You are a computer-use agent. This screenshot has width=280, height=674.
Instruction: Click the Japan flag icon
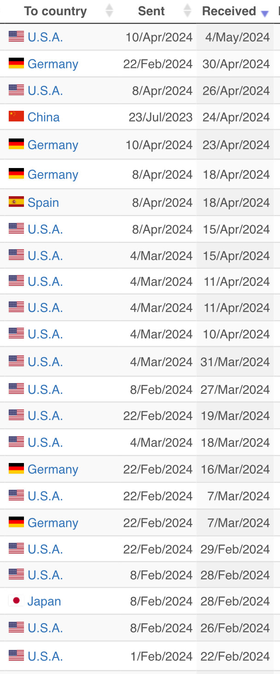coord(16,601)
